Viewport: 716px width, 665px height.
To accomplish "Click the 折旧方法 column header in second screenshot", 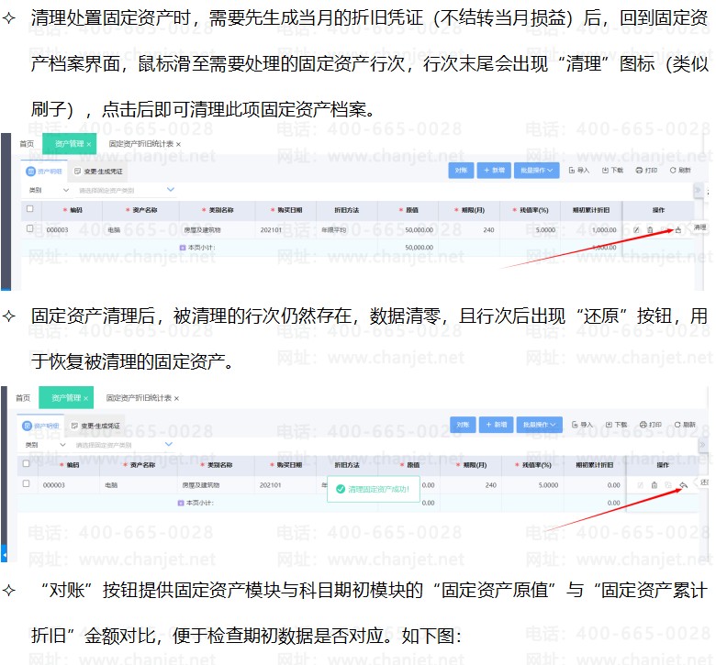I will pyautogui.click(x=347, y=465).
